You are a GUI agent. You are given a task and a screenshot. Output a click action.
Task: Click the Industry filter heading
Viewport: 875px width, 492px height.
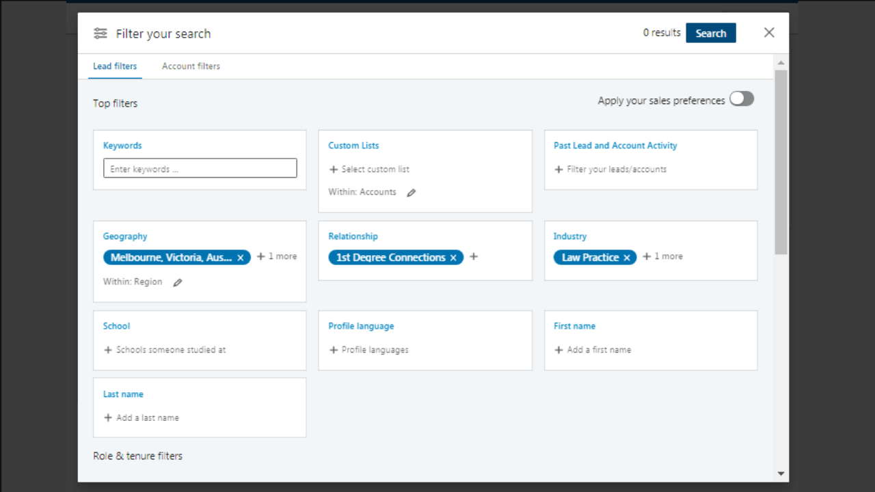tap(570, 236)
